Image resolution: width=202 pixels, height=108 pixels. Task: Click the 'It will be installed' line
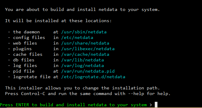(x=58, y=21)
